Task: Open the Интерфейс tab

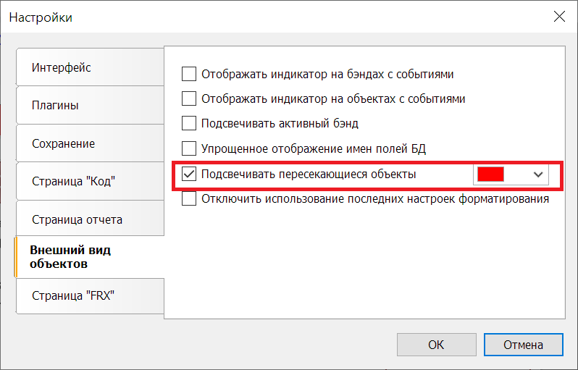Action: pyautogui.click(x=90, y=67)
